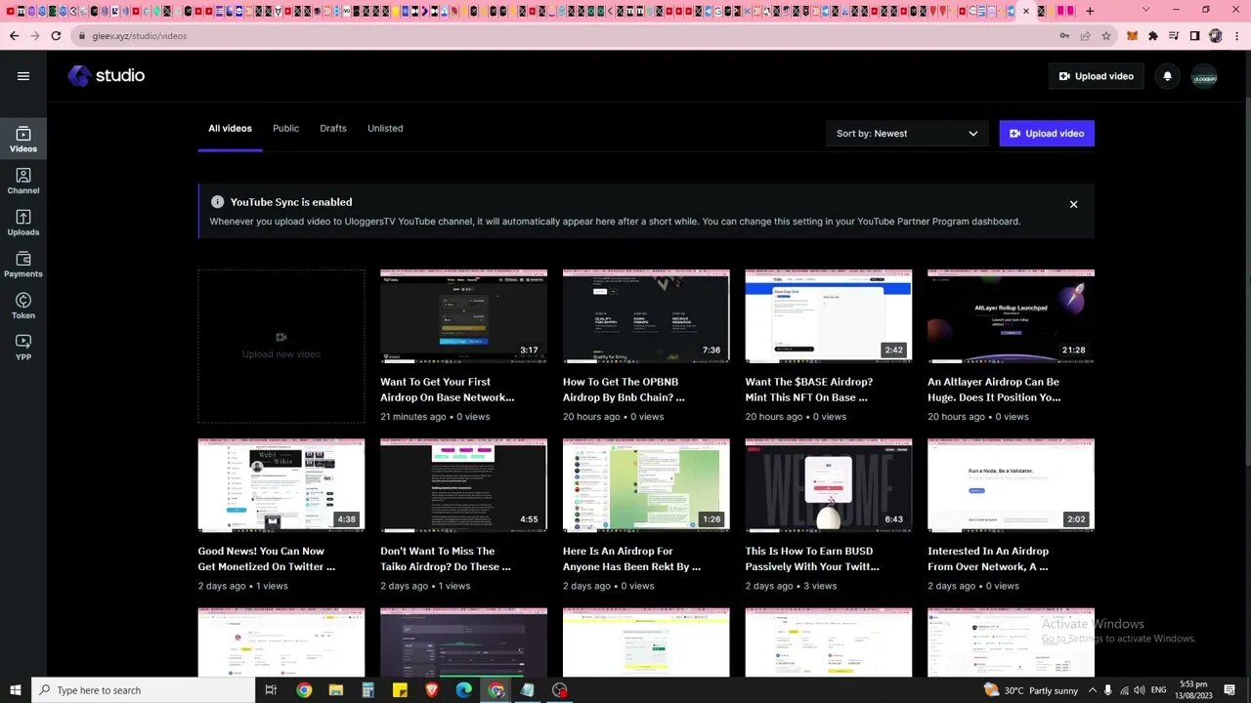Click title 'Want To Get Your First Airdrop On Base Network'
Image resolution: width=1251 pixels, height=703 pixels.
[x=447, y=390]
